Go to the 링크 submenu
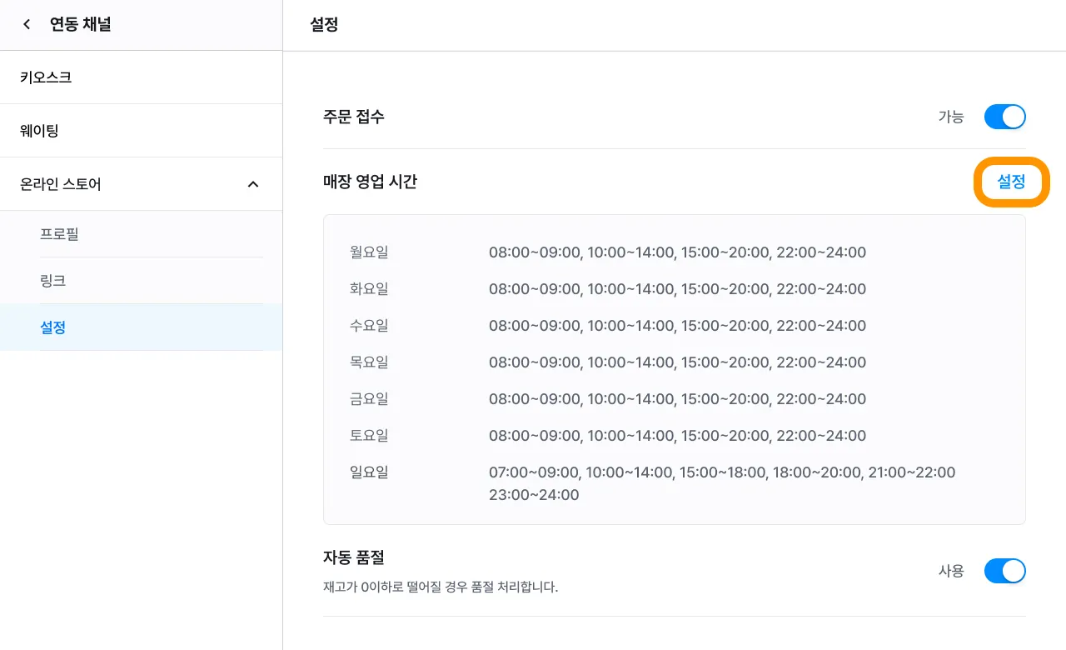 pyautogui.click(x=52, y=281)
